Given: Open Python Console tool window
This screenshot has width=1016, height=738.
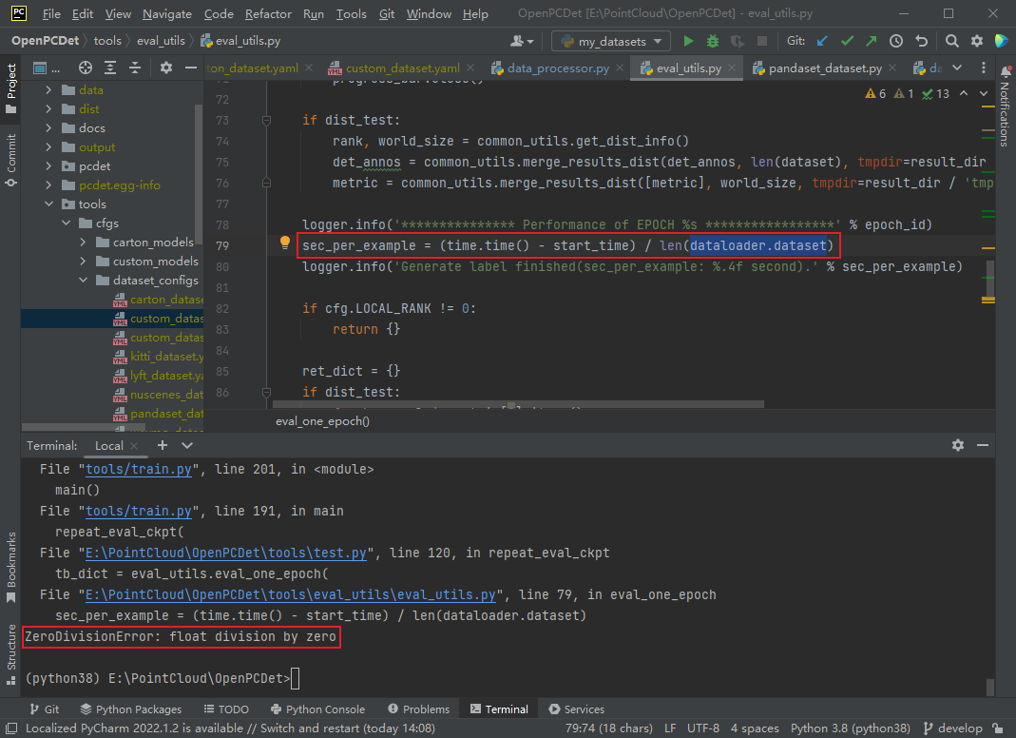Looking at the screenshot, I should pos(317,709).
